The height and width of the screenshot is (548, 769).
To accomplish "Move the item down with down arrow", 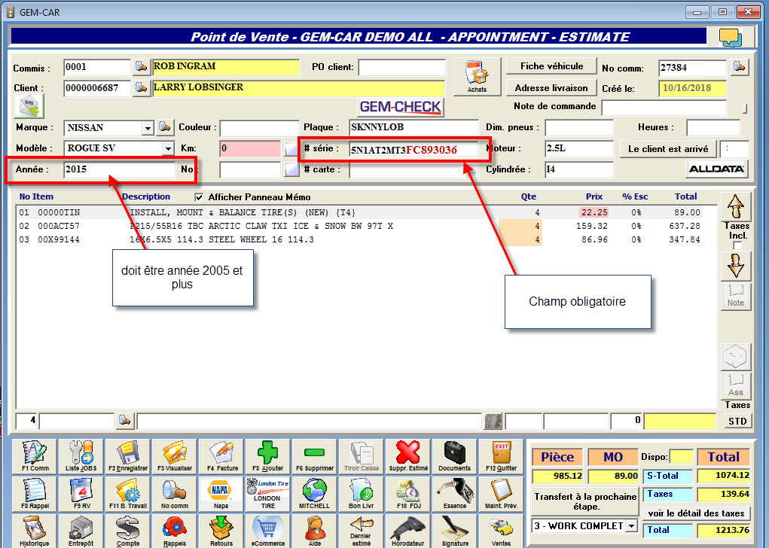I will [736, 266].
